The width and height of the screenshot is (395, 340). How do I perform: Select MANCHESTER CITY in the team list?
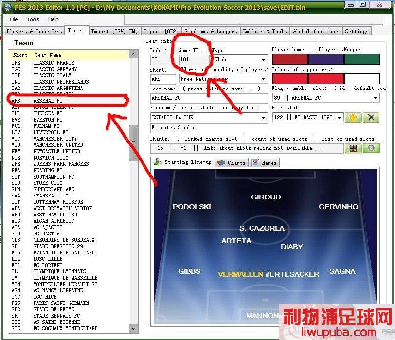tap(68, 139)
